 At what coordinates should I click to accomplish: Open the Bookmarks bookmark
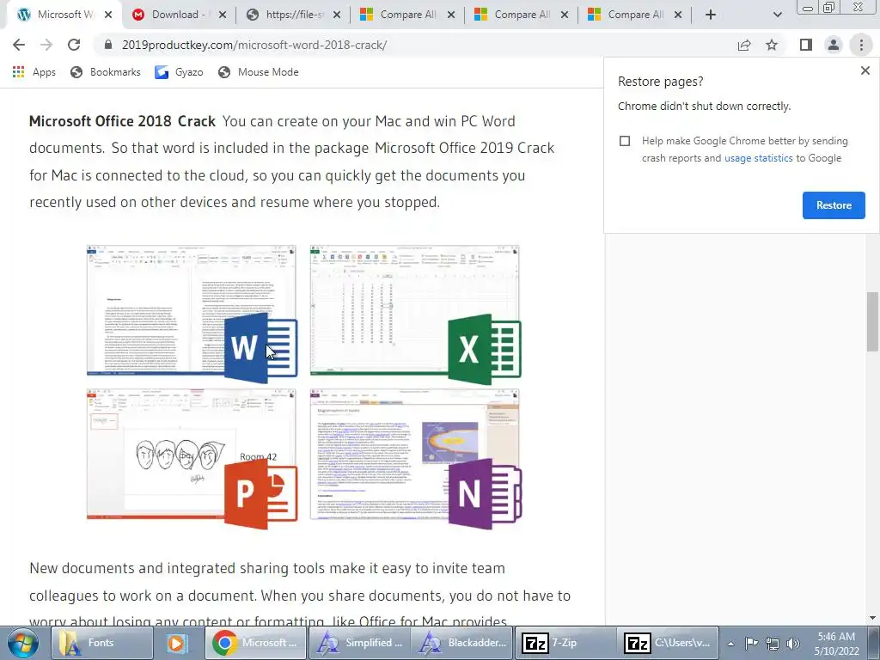(x=106, y=72)
